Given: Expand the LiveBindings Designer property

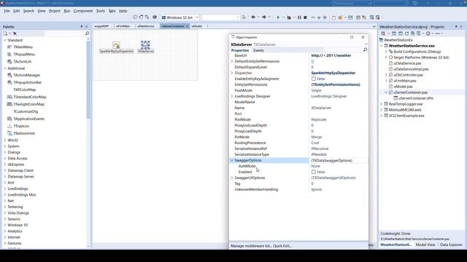Looking at the screenshot, I should (x=232, y=96).
